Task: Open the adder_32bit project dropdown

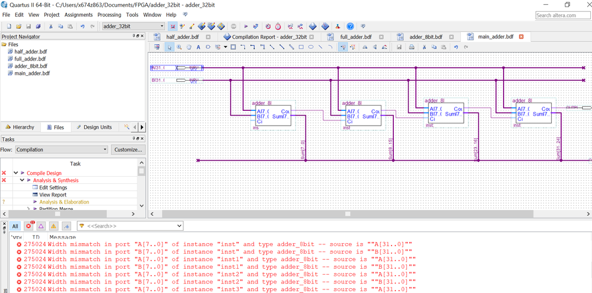Action: point(133,26)
